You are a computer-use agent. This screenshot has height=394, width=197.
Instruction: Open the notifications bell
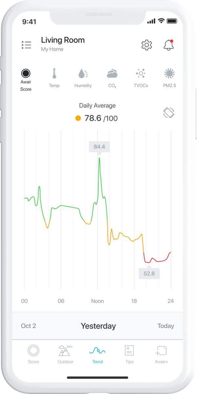(x=168, y=45)
